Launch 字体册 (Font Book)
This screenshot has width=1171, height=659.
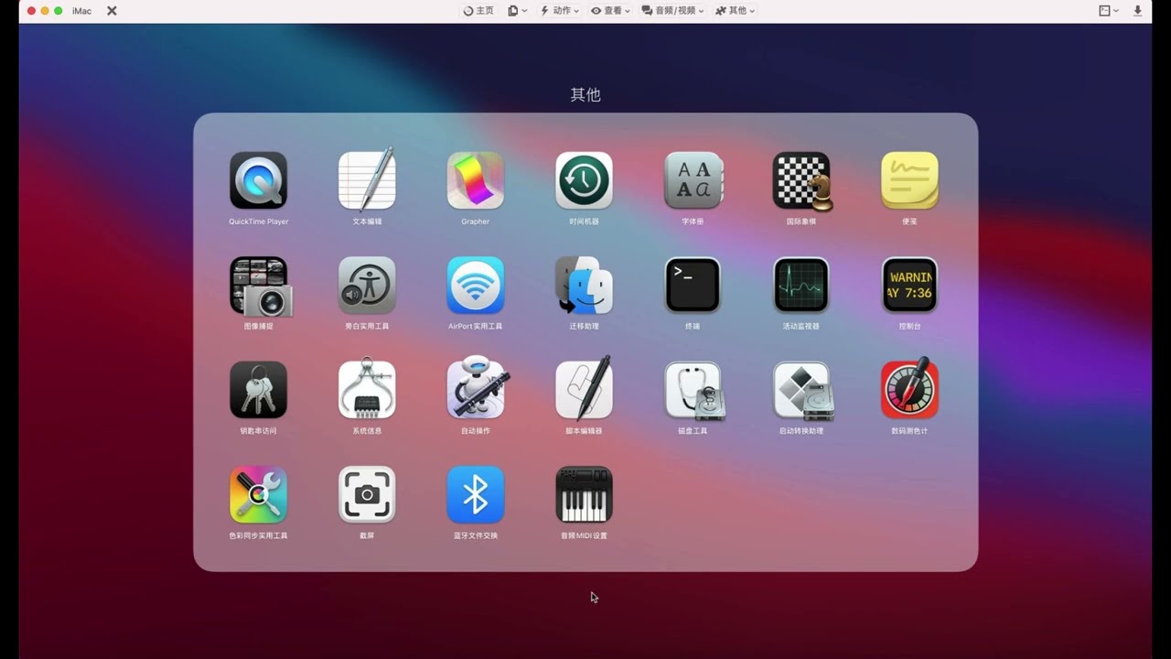(x=693, y=180)
